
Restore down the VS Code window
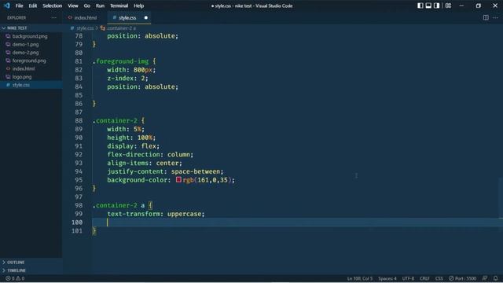479,6
